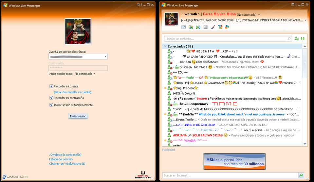The width and height of the screenshot is (314, 182).
Task: Click the Iniciar sesión button
Action: pos(78,116)
